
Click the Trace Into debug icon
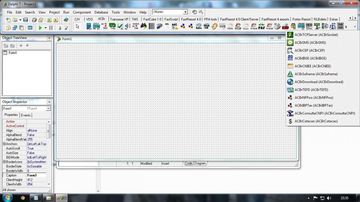coord(59,28)
